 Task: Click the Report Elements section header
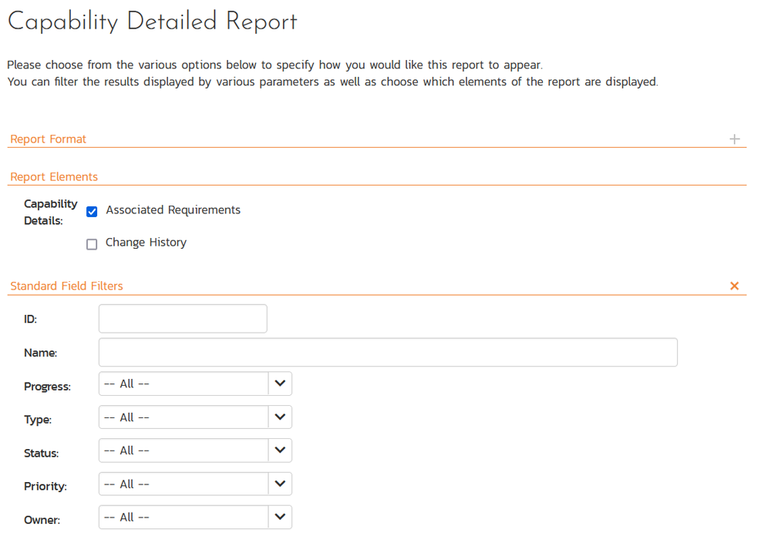[x=54, y=177]
